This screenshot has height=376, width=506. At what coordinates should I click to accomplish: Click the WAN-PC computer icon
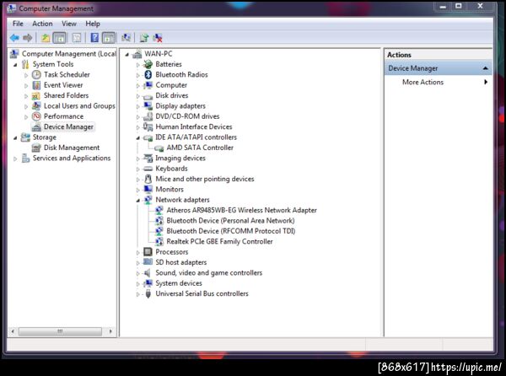point(137,54)
